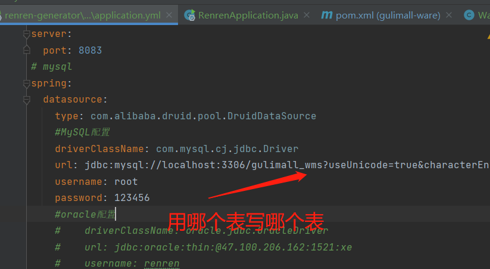Click the 'password' key
Screen dimensions: 490x269
pos(79,198)
